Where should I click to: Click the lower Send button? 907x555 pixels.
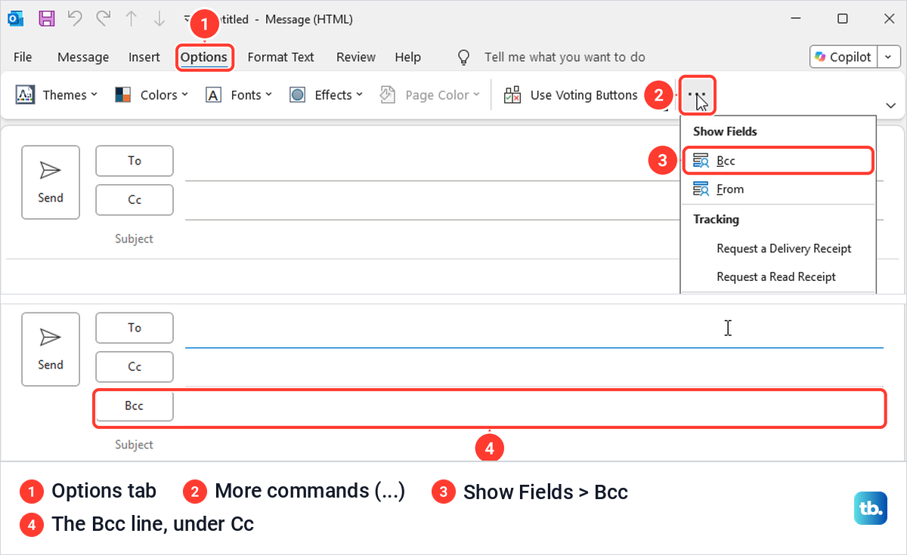point(51,349)
